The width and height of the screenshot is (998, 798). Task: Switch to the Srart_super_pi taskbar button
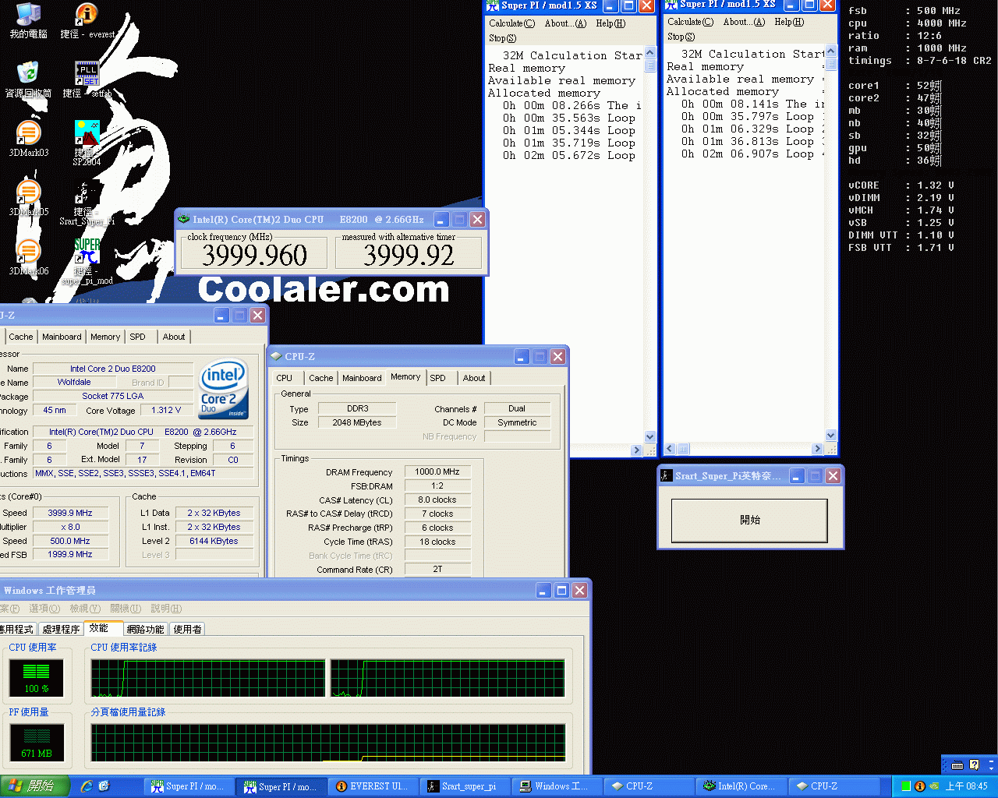pyautogui.click(x=465, y=786)
